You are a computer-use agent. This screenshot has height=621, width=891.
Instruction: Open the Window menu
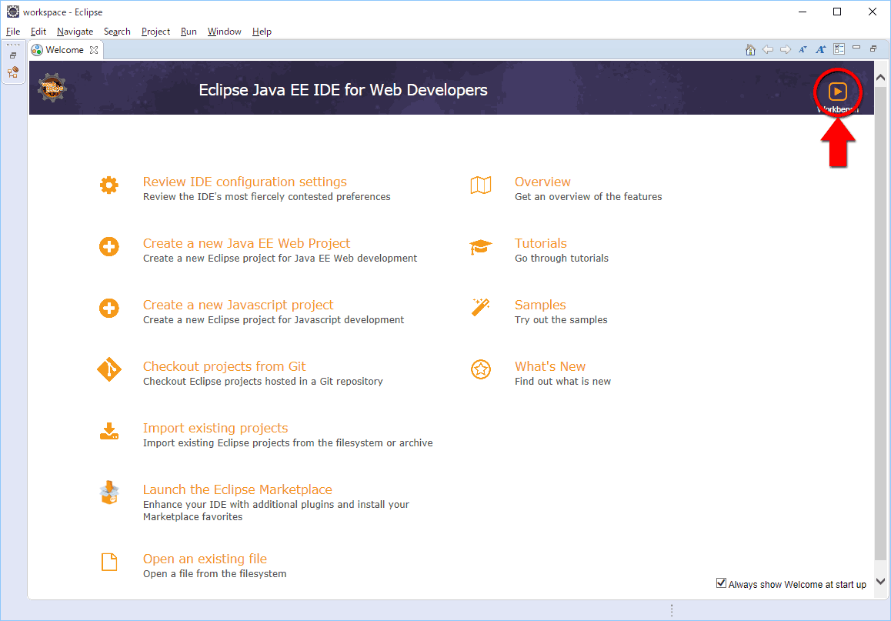[x=225, y=32]
